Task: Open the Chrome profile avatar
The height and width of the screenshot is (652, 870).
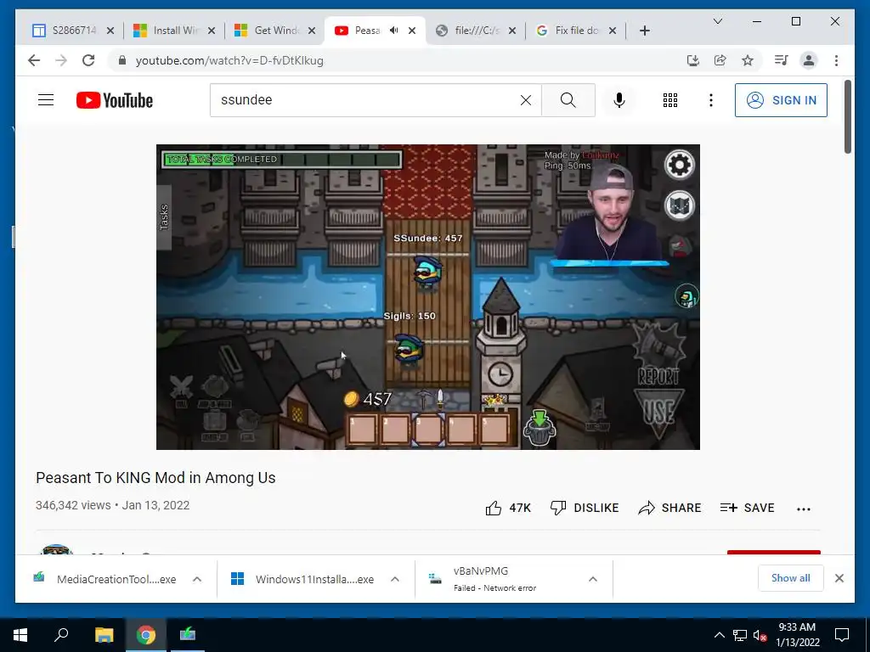Action: (x=809, y=60)
